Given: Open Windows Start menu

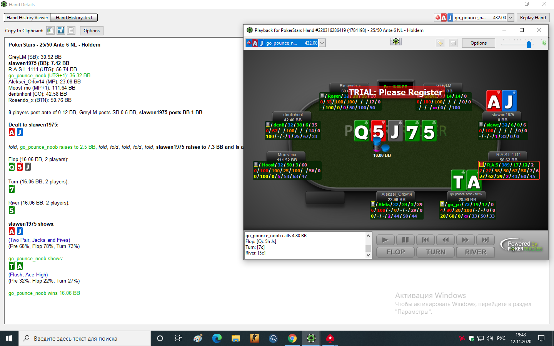Looking at the screenshot, I should tap(9, 338).
